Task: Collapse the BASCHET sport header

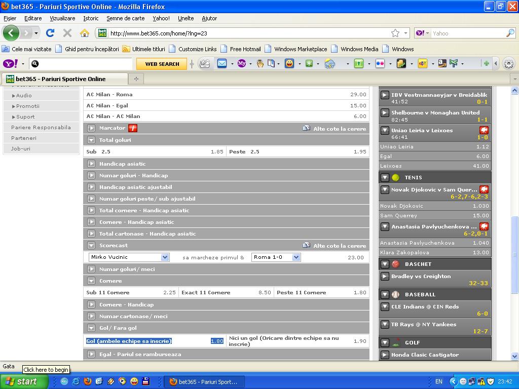Action: (x=385, y=264)
